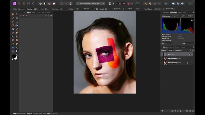Select the Move arrow tool
Viewport: 205px width, 115px height.
click(x=17, y=14)
